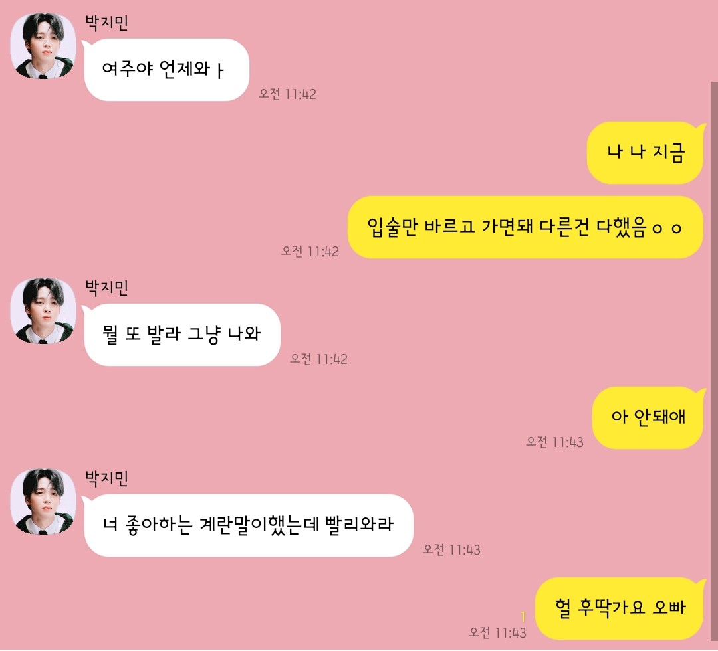The width and height of the screenshot is (718, 651).
Task: Click the chat scrollbar on right edge
Action: 714,365
